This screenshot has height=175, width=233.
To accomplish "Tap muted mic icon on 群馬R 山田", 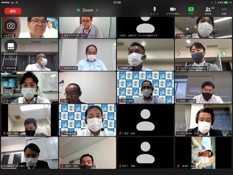I will (120, 68).
